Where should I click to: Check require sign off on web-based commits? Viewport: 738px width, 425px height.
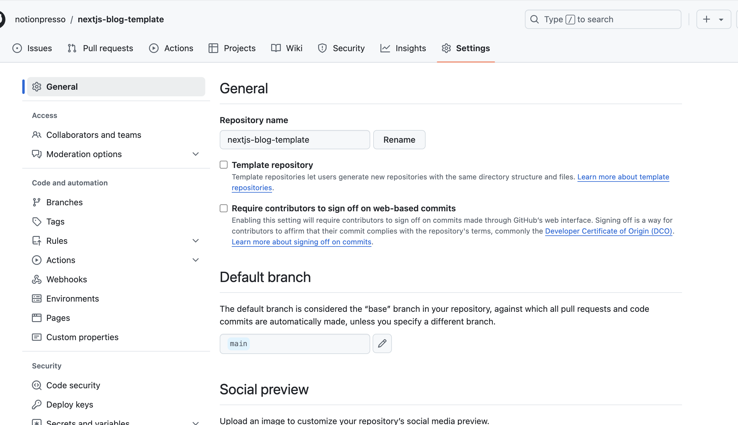[x=224, y=208]
